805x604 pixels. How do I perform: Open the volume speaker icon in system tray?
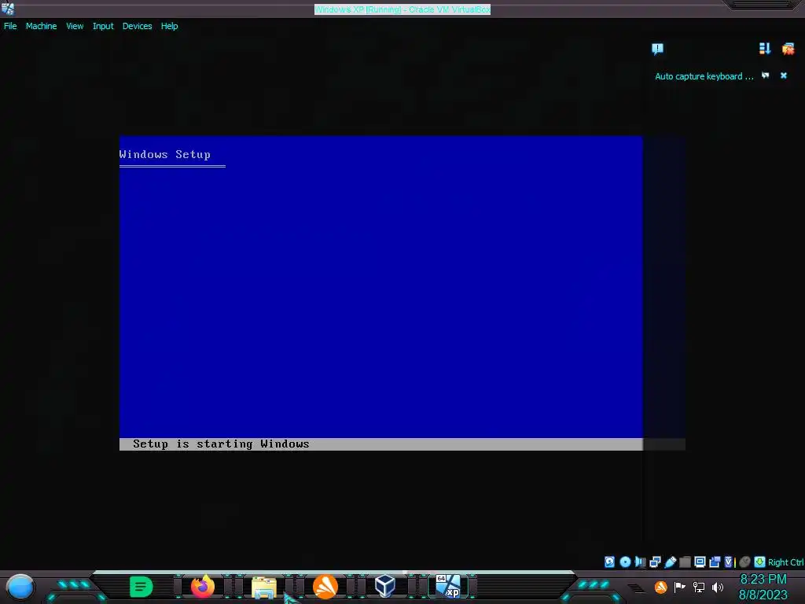coord(718,587)
